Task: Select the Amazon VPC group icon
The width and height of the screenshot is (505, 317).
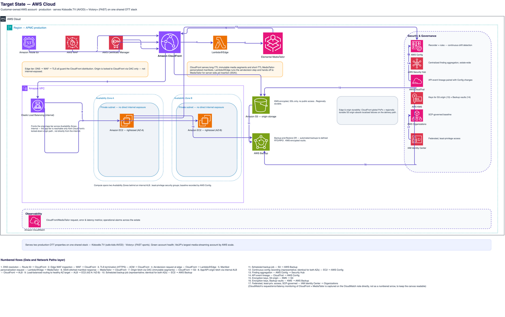Action: pyautogui.click(x=25, y=88)
